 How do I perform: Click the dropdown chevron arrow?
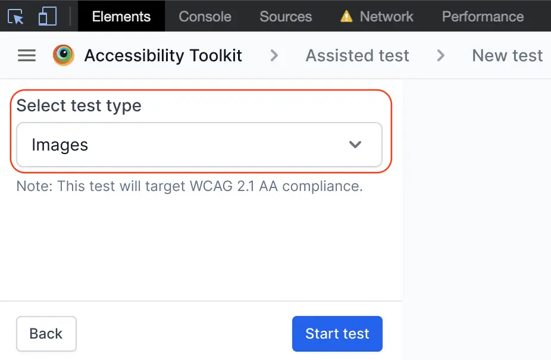[x=355, y=145]
